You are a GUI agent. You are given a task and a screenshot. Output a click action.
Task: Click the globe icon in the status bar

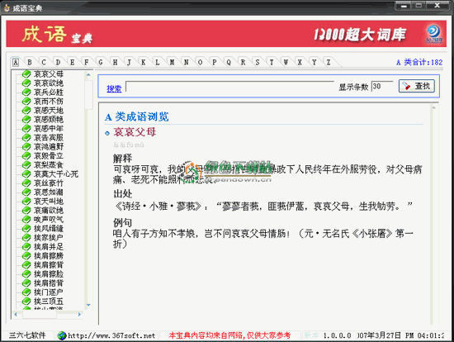(61, 335)
